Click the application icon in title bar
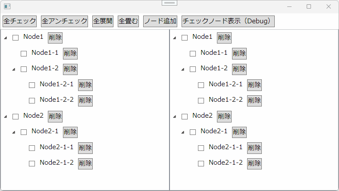 [x=7, y=6]
